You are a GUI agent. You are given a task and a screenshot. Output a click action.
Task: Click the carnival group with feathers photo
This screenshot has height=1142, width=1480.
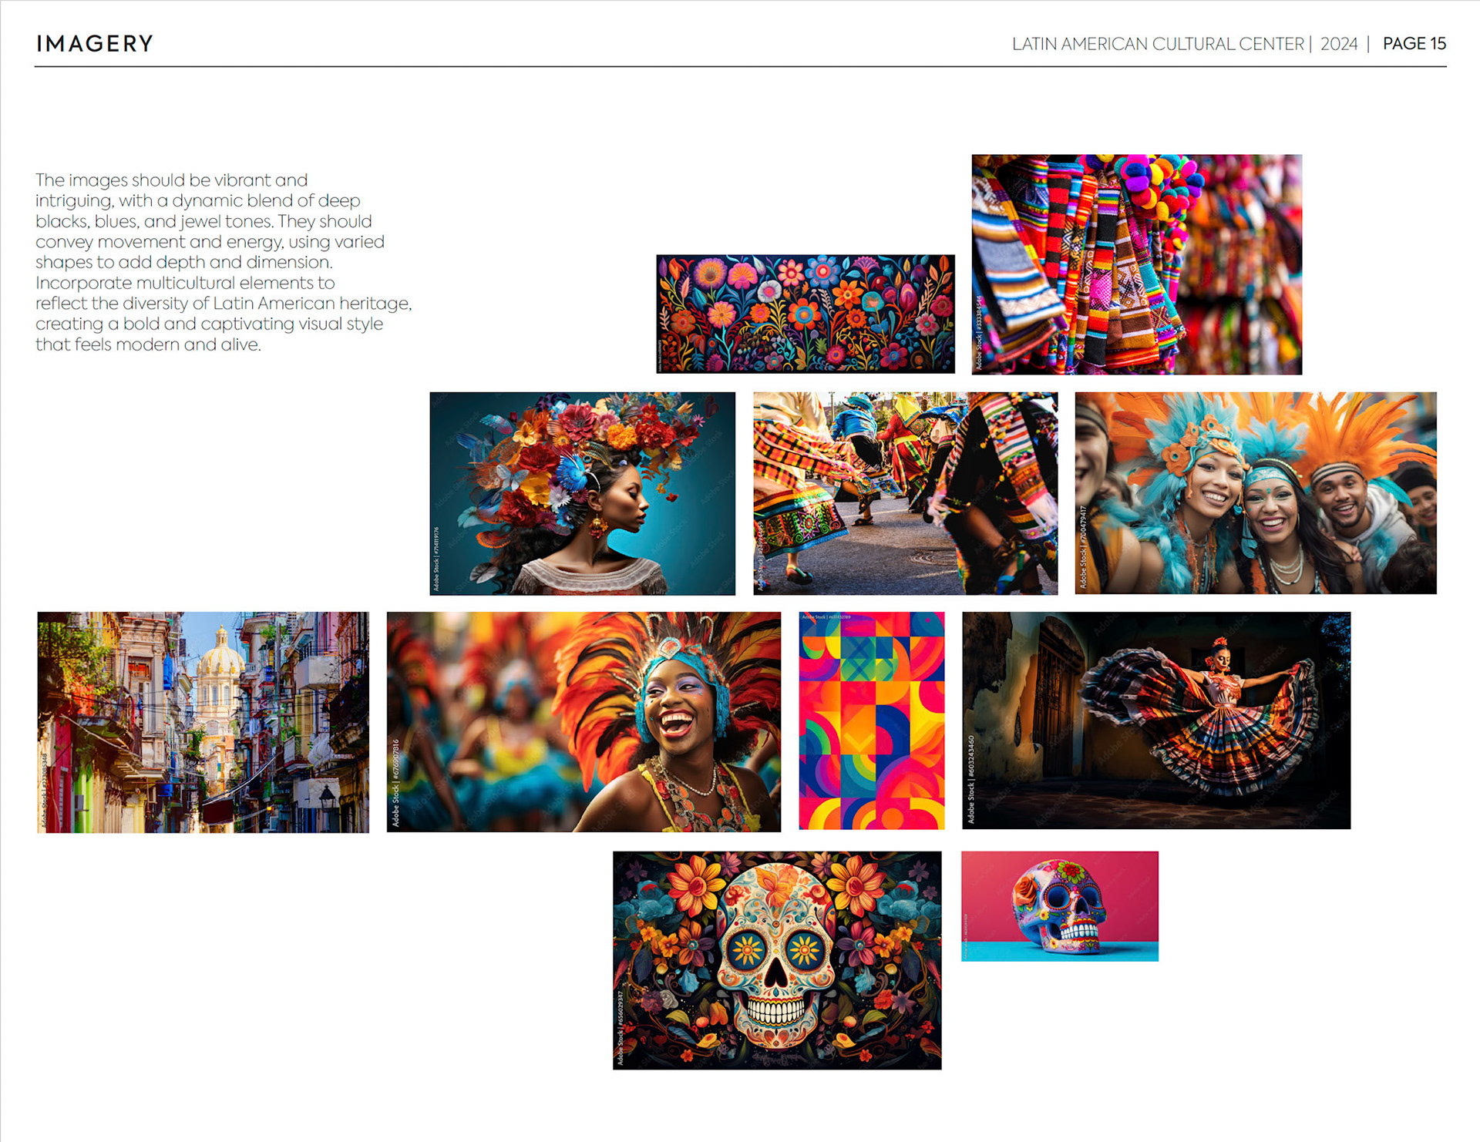coord(1255,493)
